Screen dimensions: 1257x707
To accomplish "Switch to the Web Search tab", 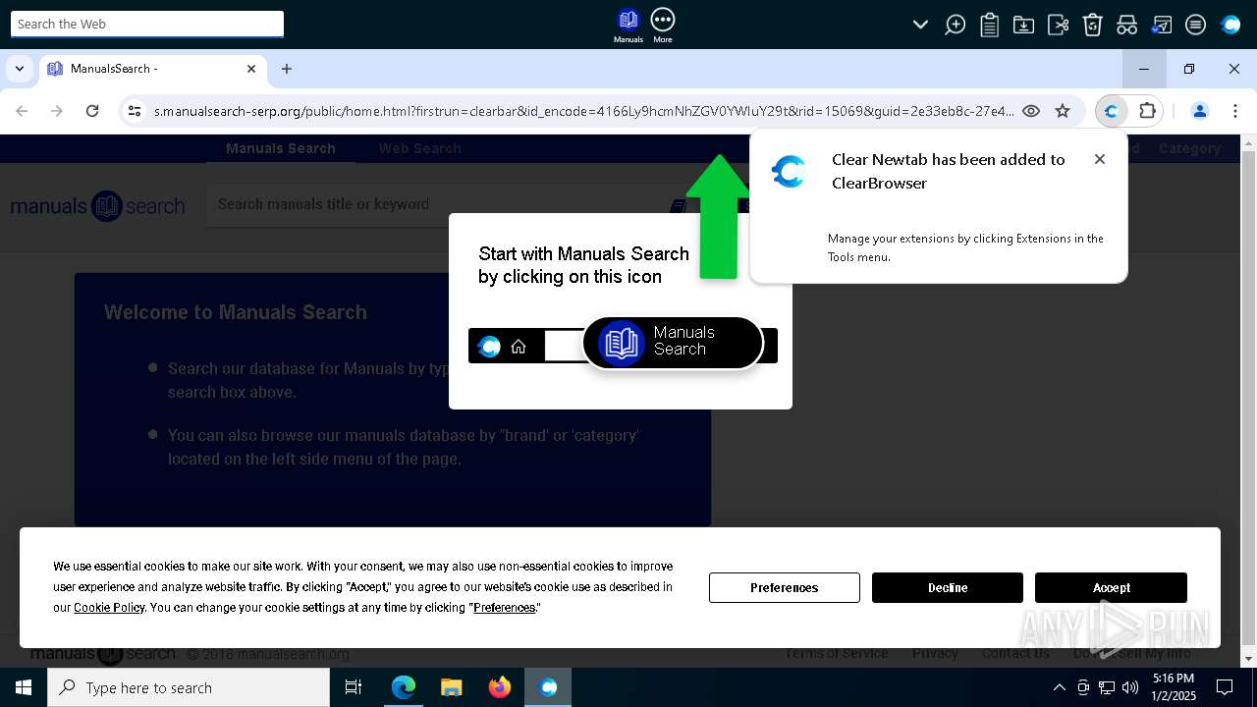I will coord(420,148).
